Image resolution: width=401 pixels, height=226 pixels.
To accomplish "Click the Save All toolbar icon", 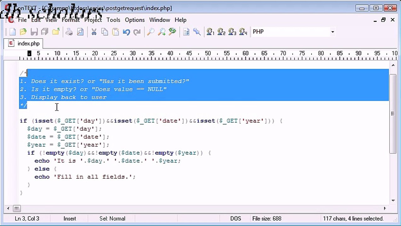I will click(x=45, y=32).
